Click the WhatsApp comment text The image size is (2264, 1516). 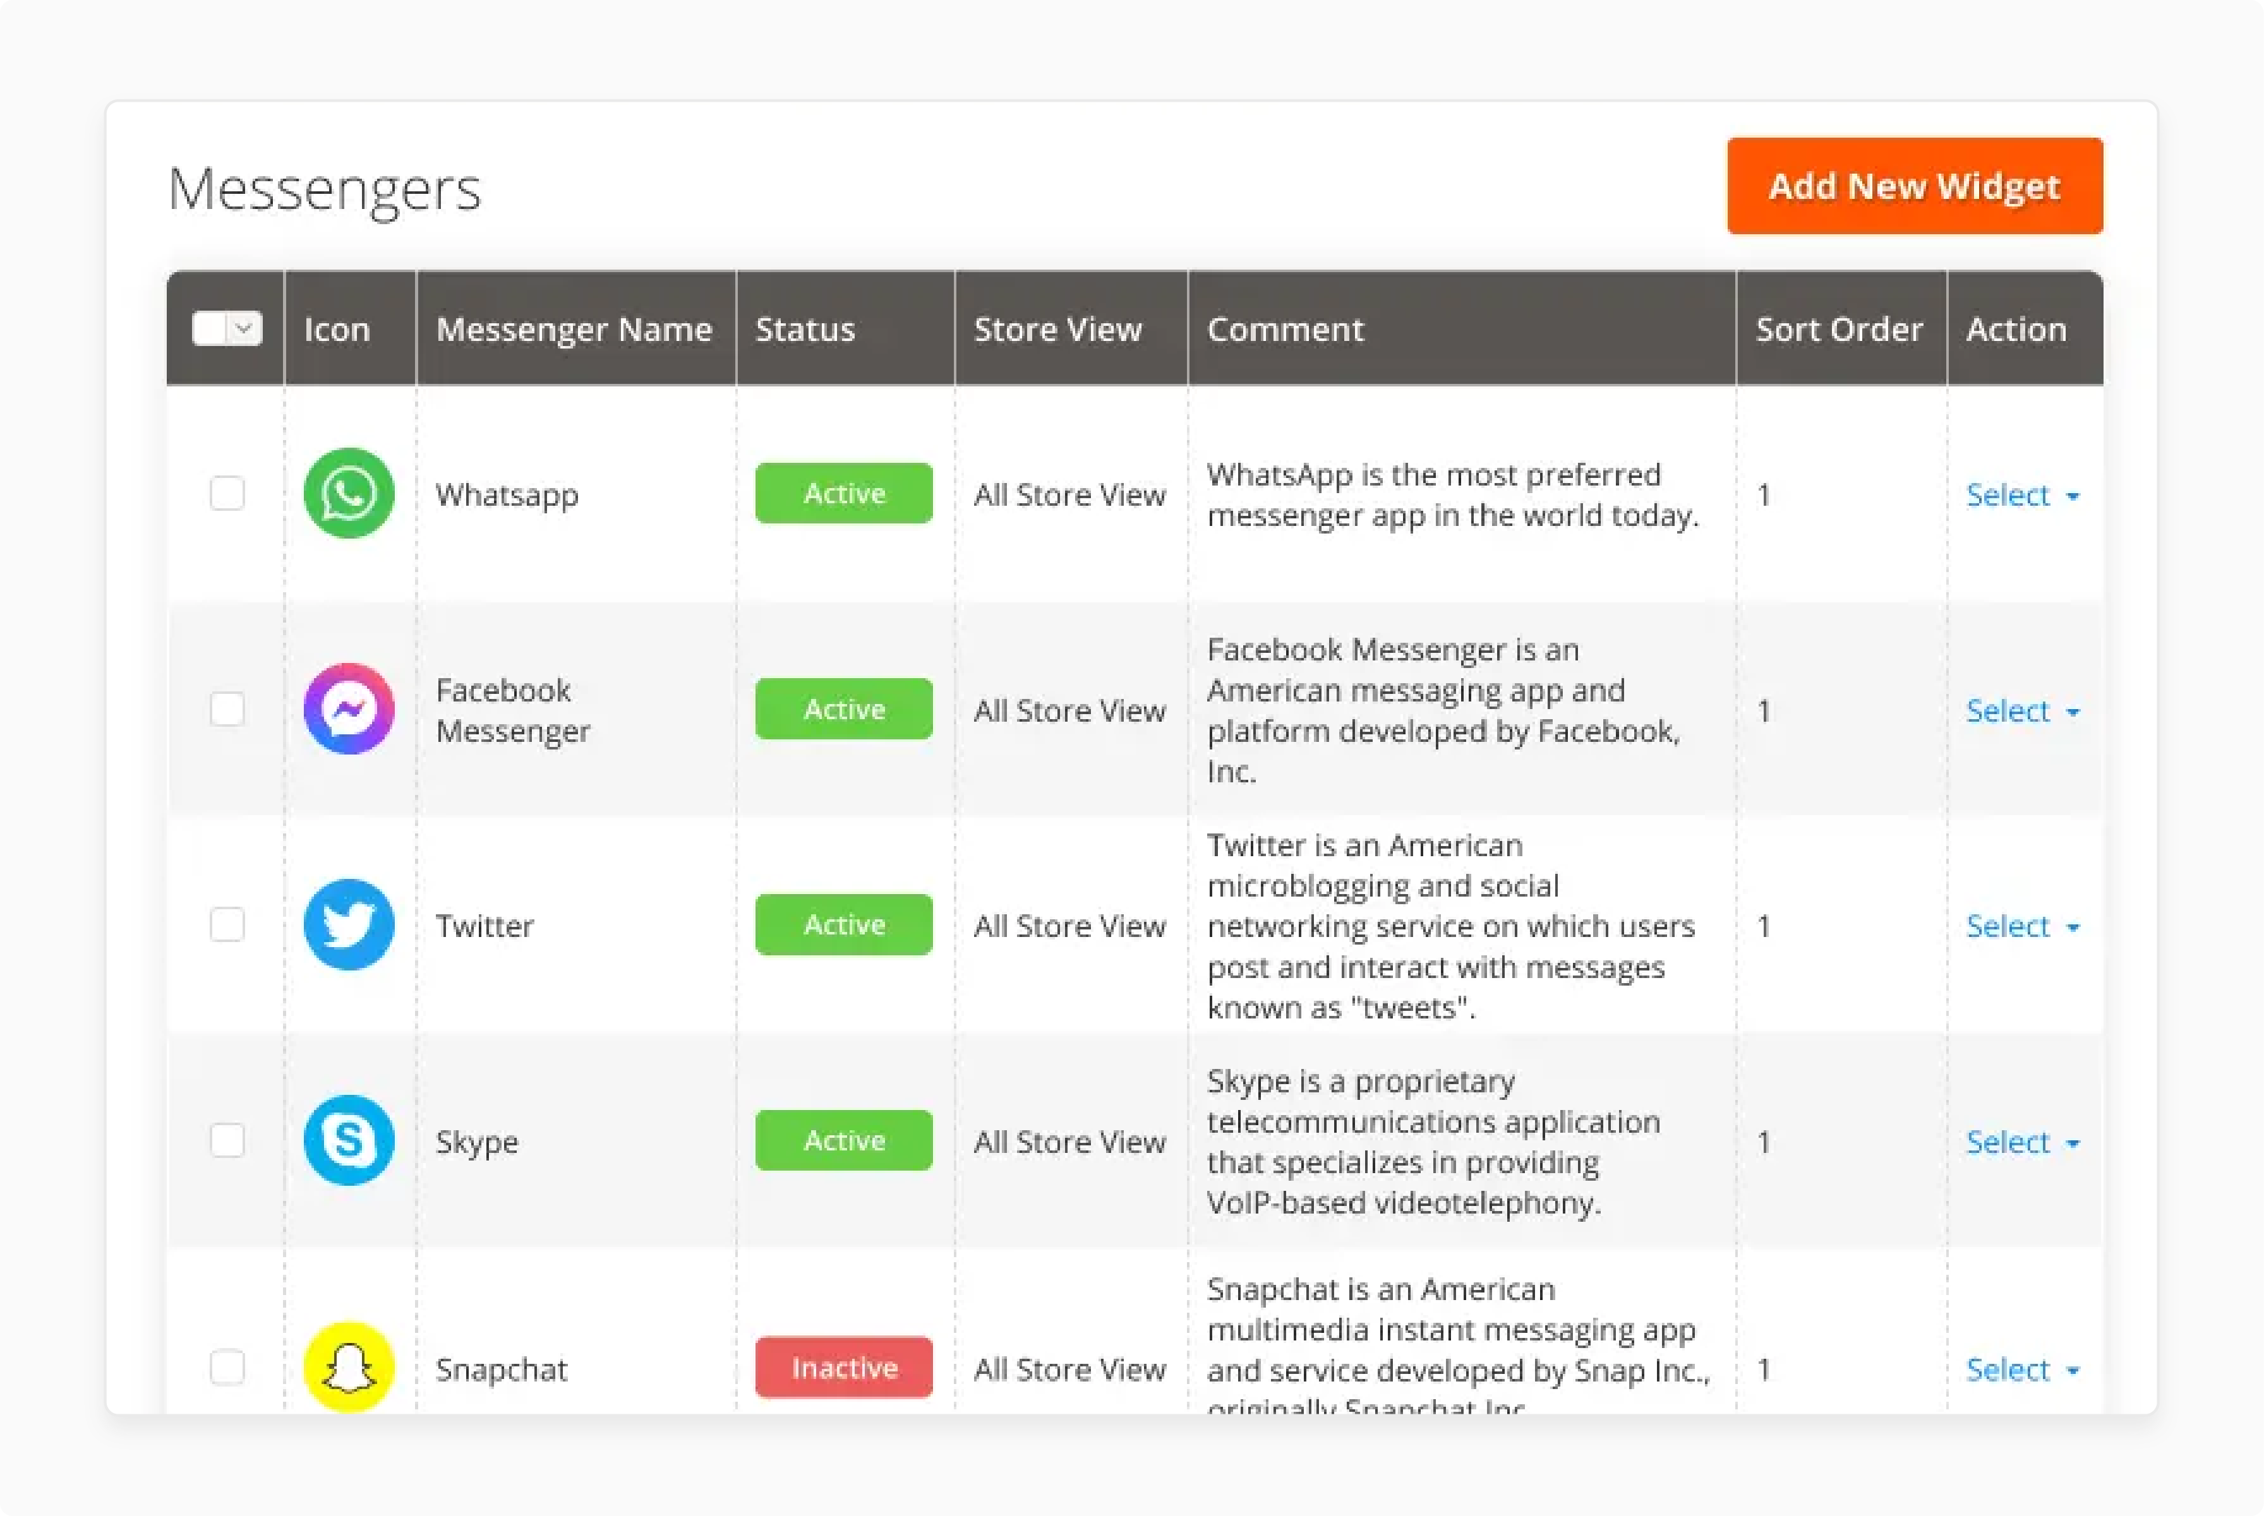(1453, 495)
